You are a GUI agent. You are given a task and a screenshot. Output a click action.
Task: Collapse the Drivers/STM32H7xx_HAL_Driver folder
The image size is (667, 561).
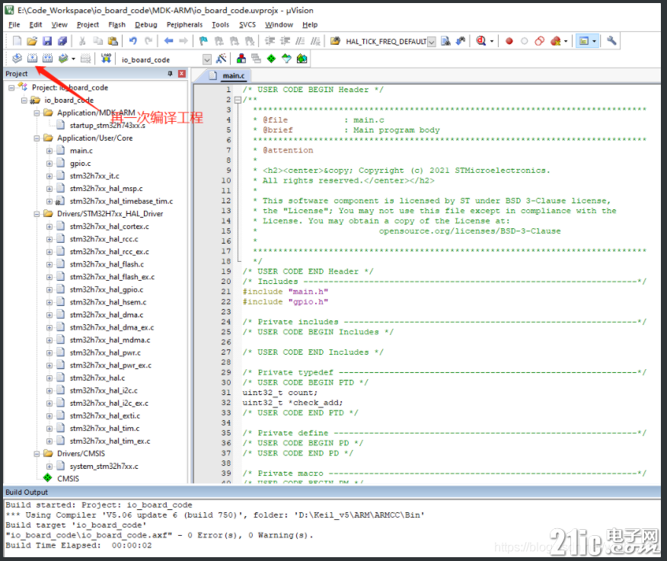(x=37, y=214)
